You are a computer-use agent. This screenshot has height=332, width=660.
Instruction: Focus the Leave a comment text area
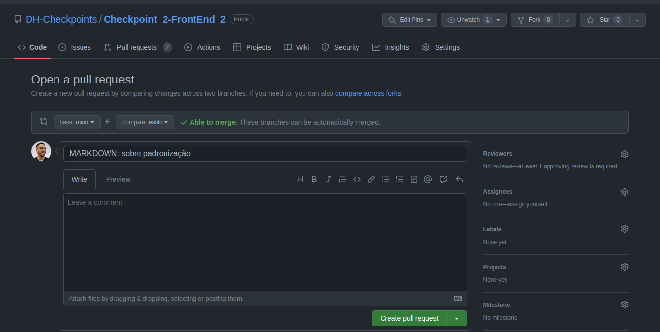tap(265, 242)
